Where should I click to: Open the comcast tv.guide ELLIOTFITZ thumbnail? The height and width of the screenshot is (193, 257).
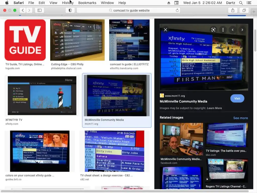coord(129,40)
